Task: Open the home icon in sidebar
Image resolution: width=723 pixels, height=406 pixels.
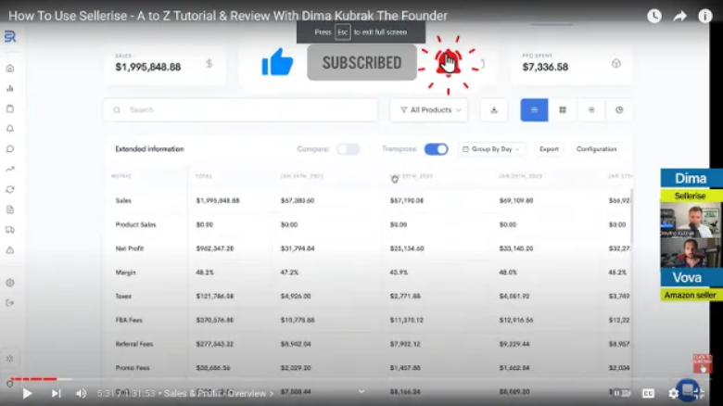Action: (x=10, y=69)
